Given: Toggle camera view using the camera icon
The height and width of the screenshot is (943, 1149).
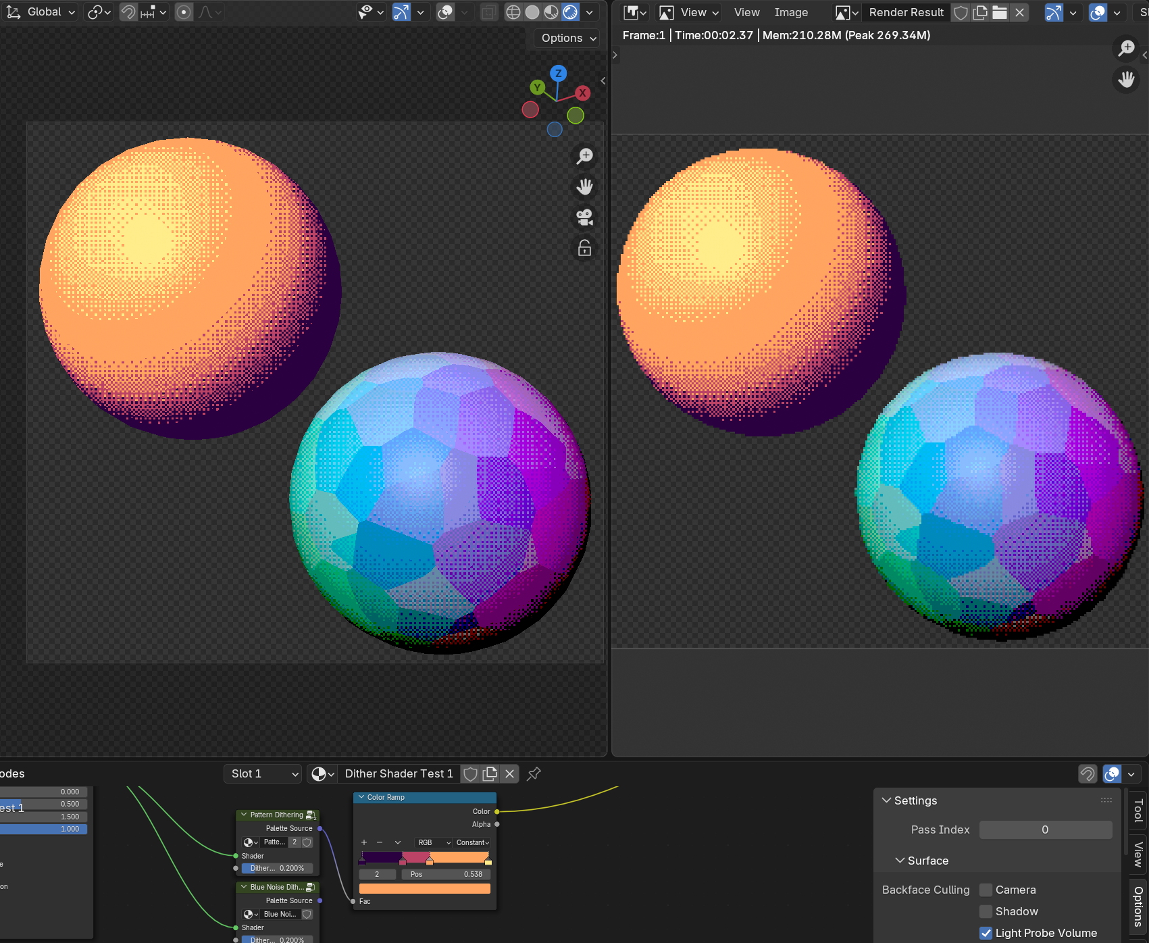Looking at the screenshot, I should click(x=584, y=217).
